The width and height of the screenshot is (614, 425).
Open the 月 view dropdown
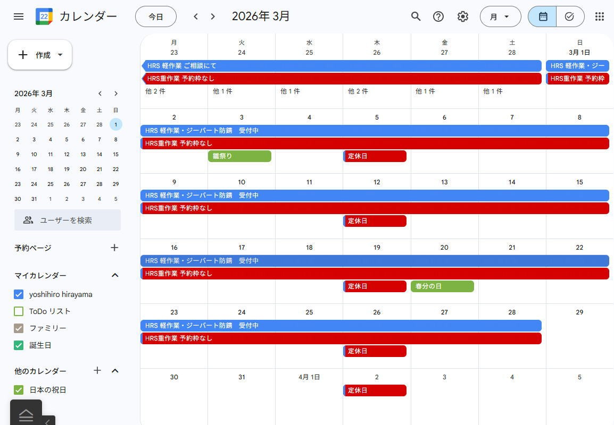(x=500, y=16)
